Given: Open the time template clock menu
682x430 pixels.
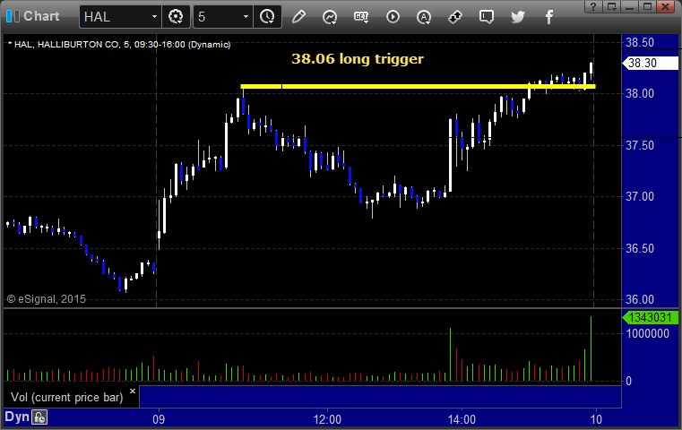Looking at the screenshot, I should (x=267, y=17).
